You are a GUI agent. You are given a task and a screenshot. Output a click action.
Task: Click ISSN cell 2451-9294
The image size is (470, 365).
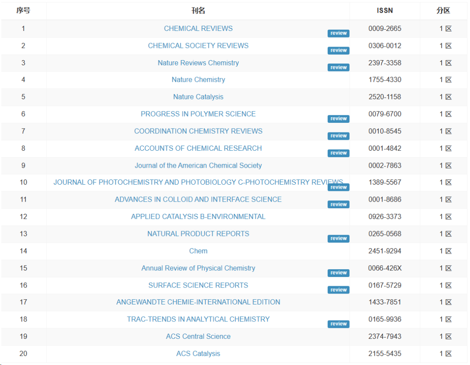pos(385,251)
